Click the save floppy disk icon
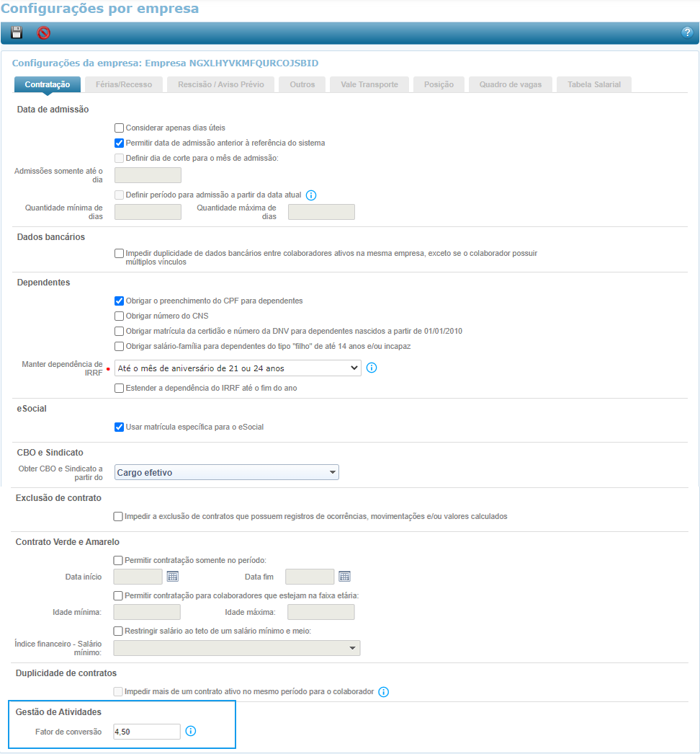Viewport: 700px width, 754px height. coord(17,32)
